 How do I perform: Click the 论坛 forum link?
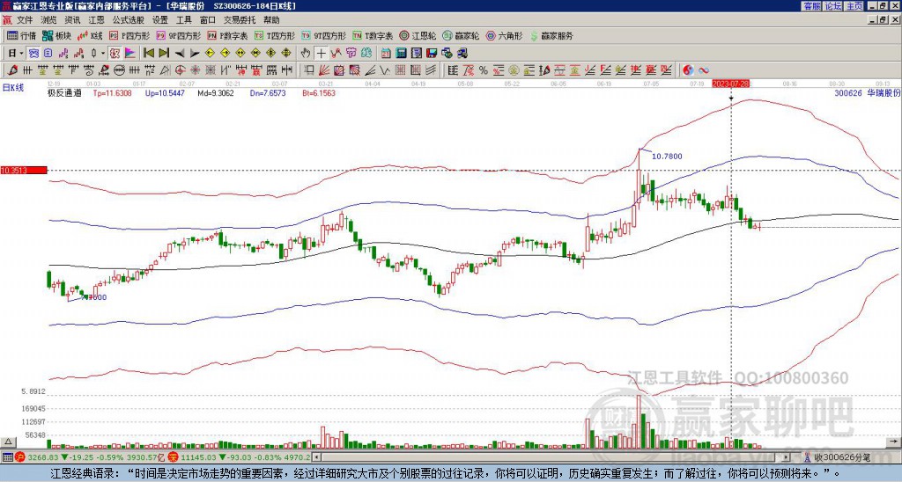pyautogui.click(x=832, y=6)
